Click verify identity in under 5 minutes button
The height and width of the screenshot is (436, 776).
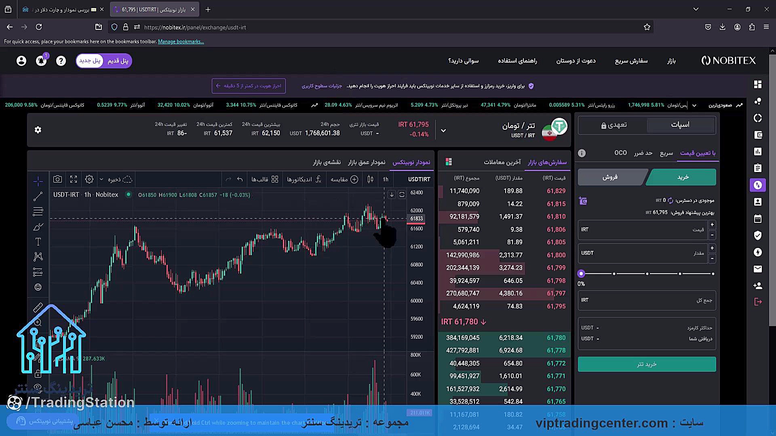[x=249, y=86]
